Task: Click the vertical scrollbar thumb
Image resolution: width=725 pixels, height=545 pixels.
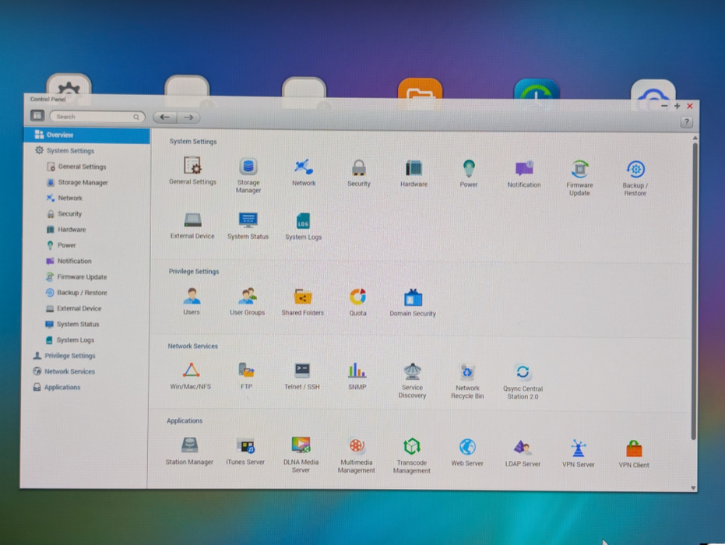Action: [x=694, y=291]
